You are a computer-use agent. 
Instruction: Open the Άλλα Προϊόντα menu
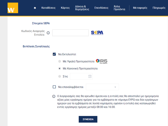[x=119, y=8]
